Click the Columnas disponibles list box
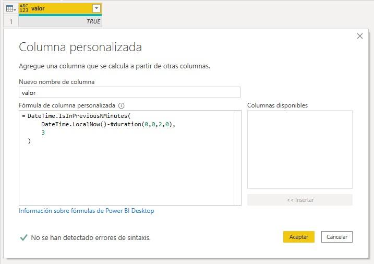The width and height of the screenshot is (374, 264). [299, 150]
